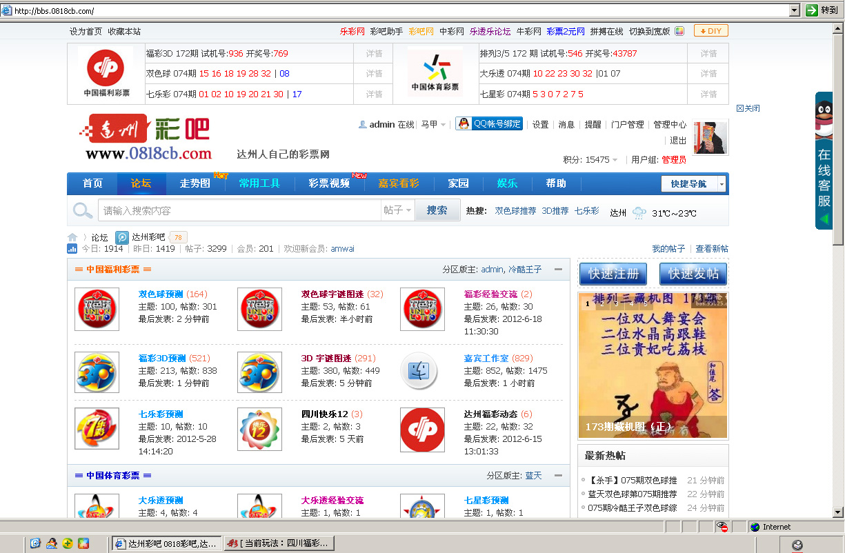
Task: Collapse the 中国福利彩票 section
Action: (x=557, y=270)
